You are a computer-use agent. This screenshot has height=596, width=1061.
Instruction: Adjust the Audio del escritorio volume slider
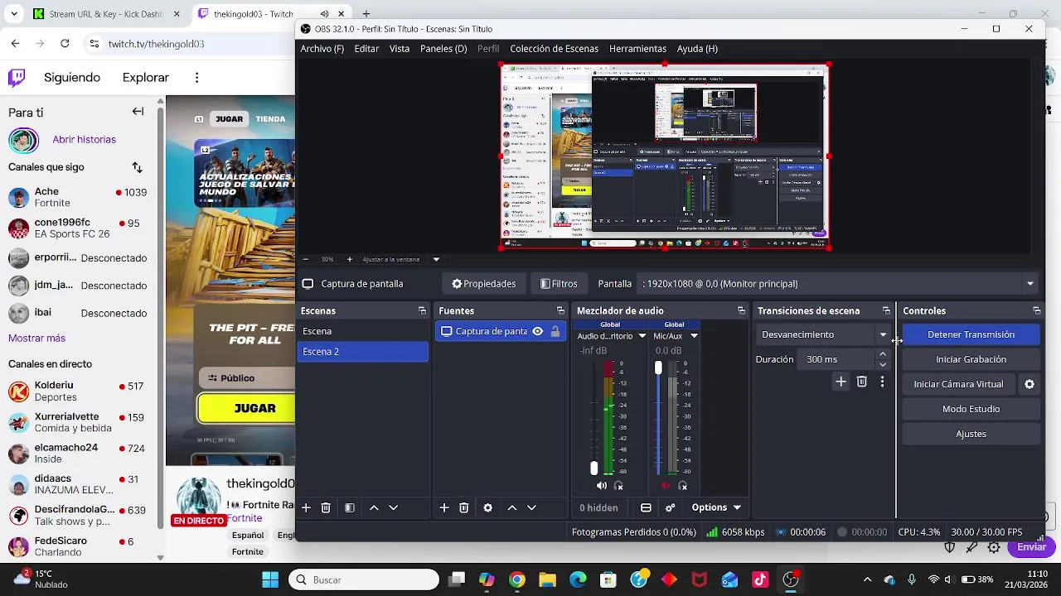pyautogui.click(x=593, y=469)
